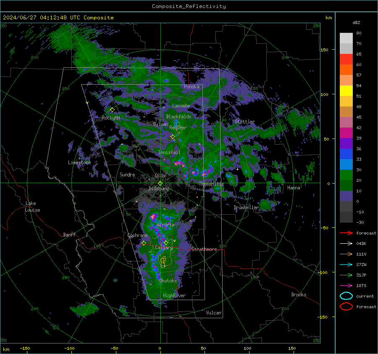
Task: Click the yellow diamond marker below RedDeer
Action: [x=173, y=137]
